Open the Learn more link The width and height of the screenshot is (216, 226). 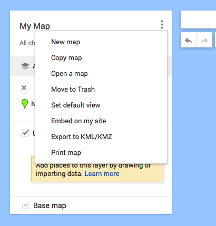[102, 174]
